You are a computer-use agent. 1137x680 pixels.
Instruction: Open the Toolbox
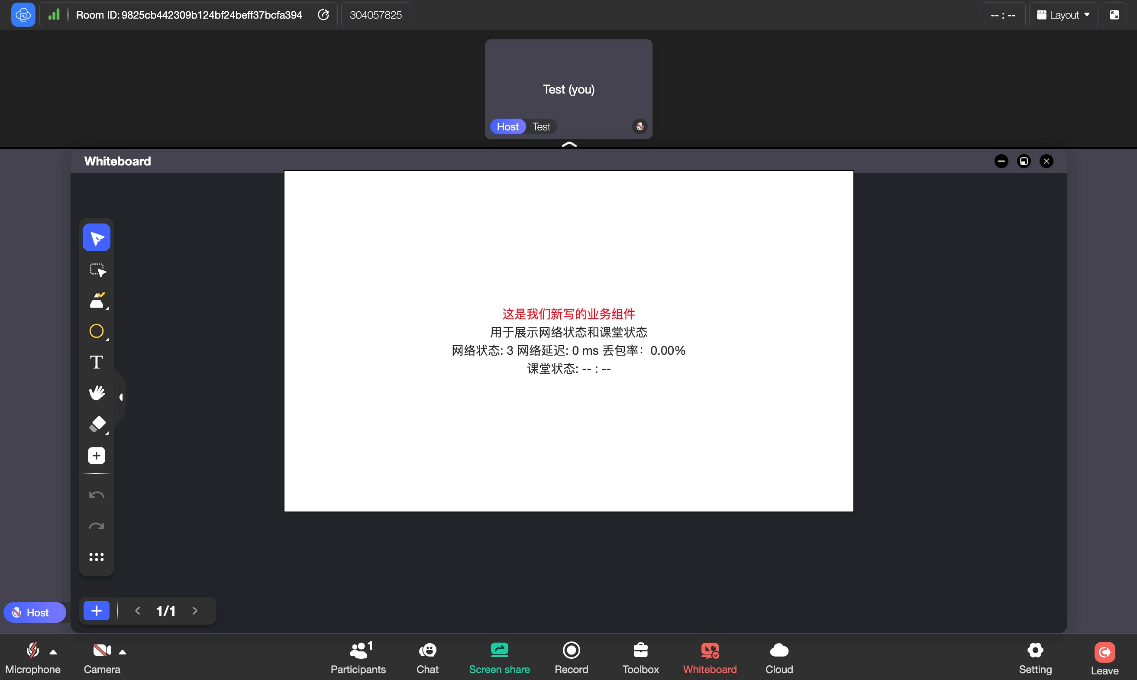(x=640, y=657)
